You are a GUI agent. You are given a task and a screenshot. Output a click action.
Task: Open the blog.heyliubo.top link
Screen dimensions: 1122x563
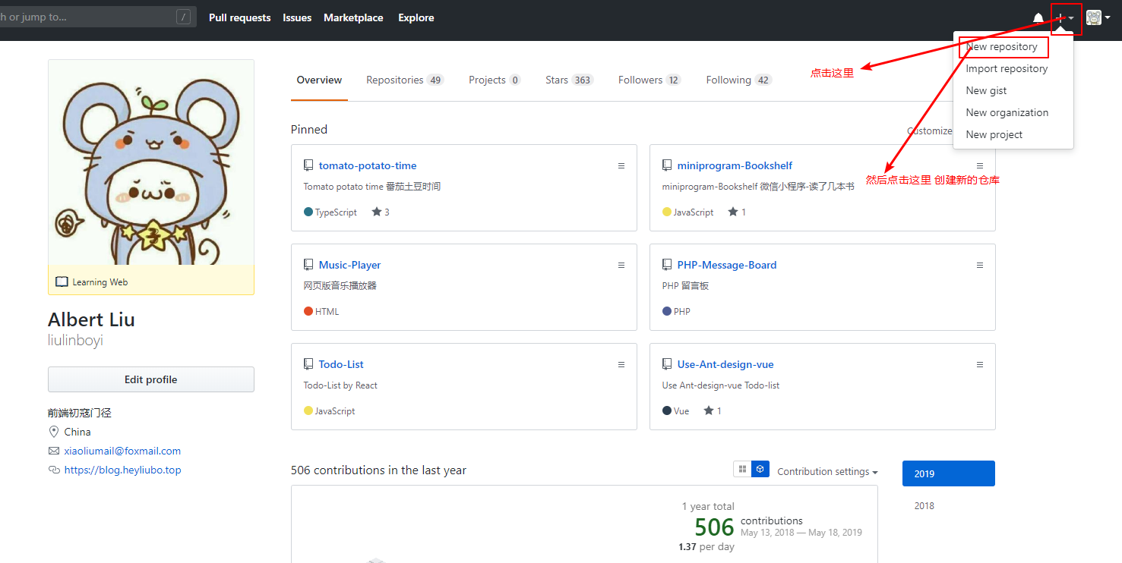[122, 470]
